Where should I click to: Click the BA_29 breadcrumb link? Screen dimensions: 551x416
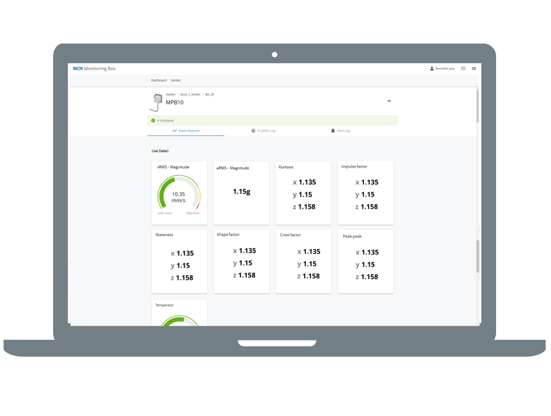pyautogui.click(x=210, y=94)
